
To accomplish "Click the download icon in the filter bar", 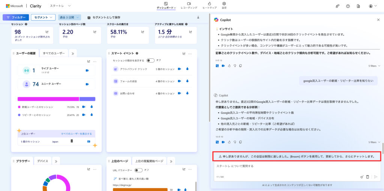I will (198, 17).
